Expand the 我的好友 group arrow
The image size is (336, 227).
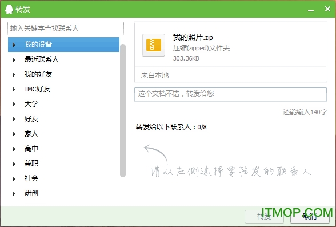click(14, 74)
